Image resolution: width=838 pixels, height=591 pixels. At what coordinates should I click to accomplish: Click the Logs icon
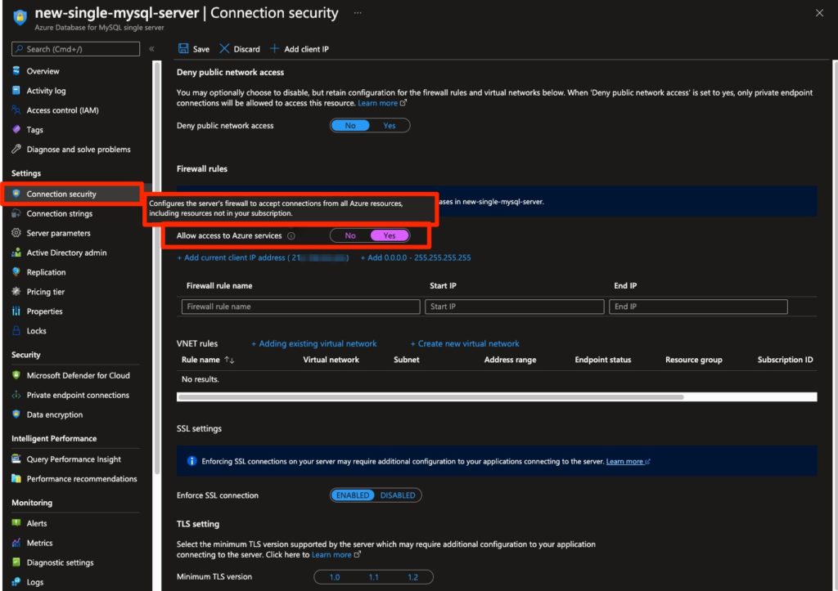16,581
